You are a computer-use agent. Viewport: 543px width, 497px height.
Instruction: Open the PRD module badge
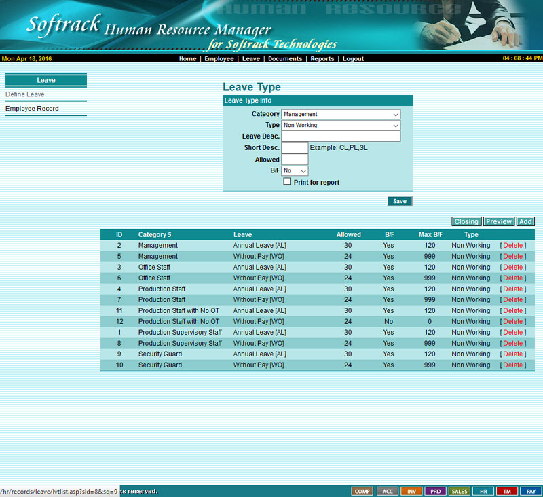click(x=435, y=491)
